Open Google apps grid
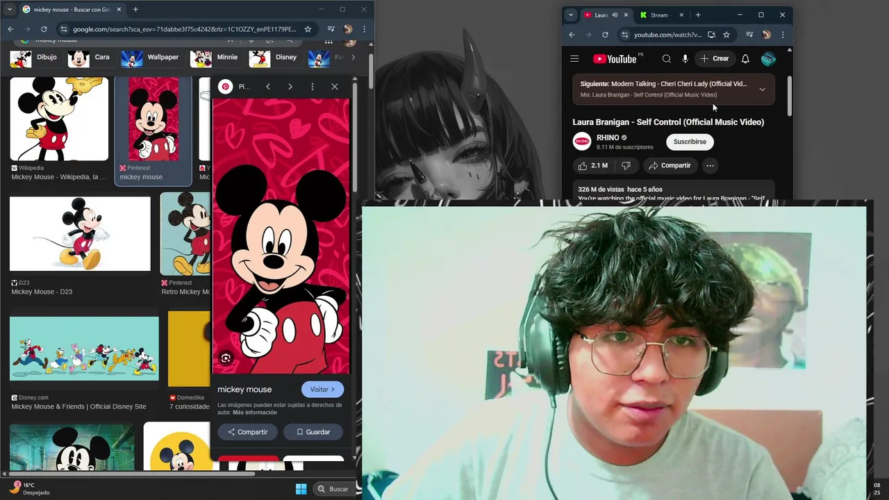 point(329,41)
